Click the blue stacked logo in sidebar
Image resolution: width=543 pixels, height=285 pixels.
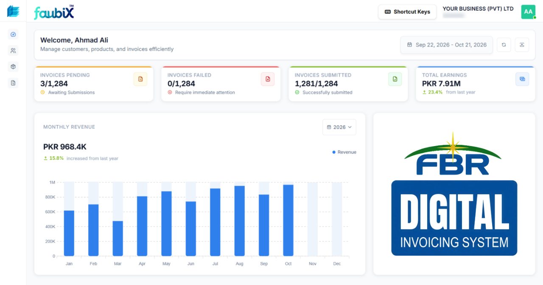(x=13, y=11)
